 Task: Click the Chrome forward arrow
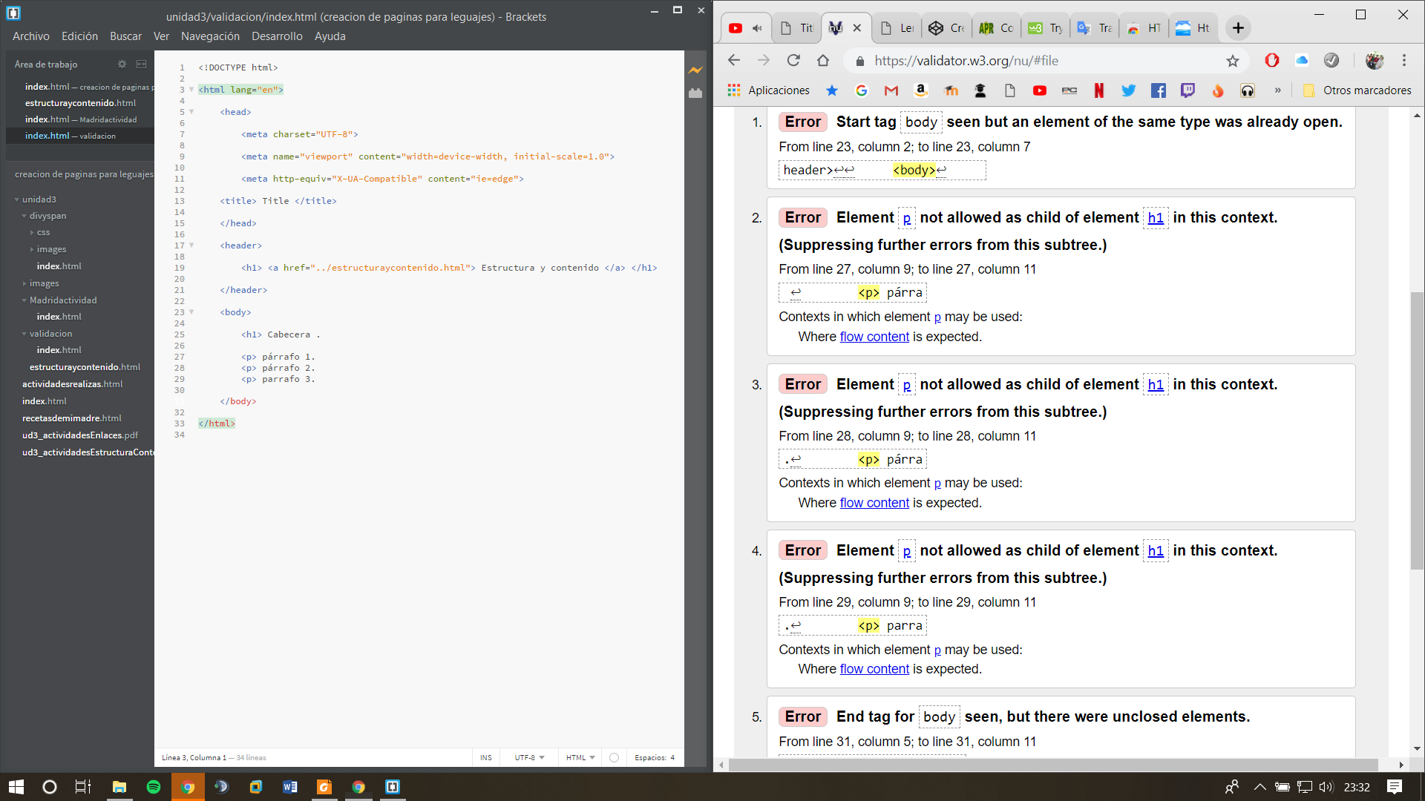(764, 61)
